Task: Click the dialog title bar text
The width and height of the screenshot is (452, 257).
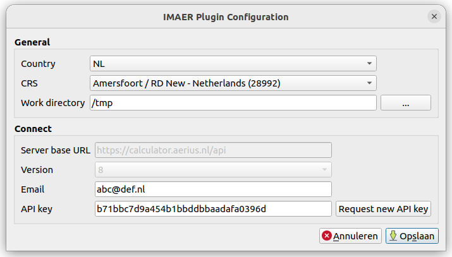Action: point(226,17)
